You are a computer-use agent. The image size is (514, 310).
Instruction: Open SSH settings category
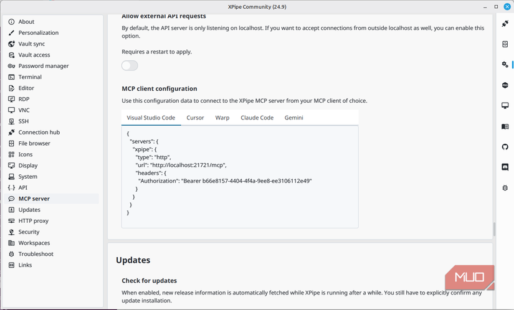(x=52, y=121)
